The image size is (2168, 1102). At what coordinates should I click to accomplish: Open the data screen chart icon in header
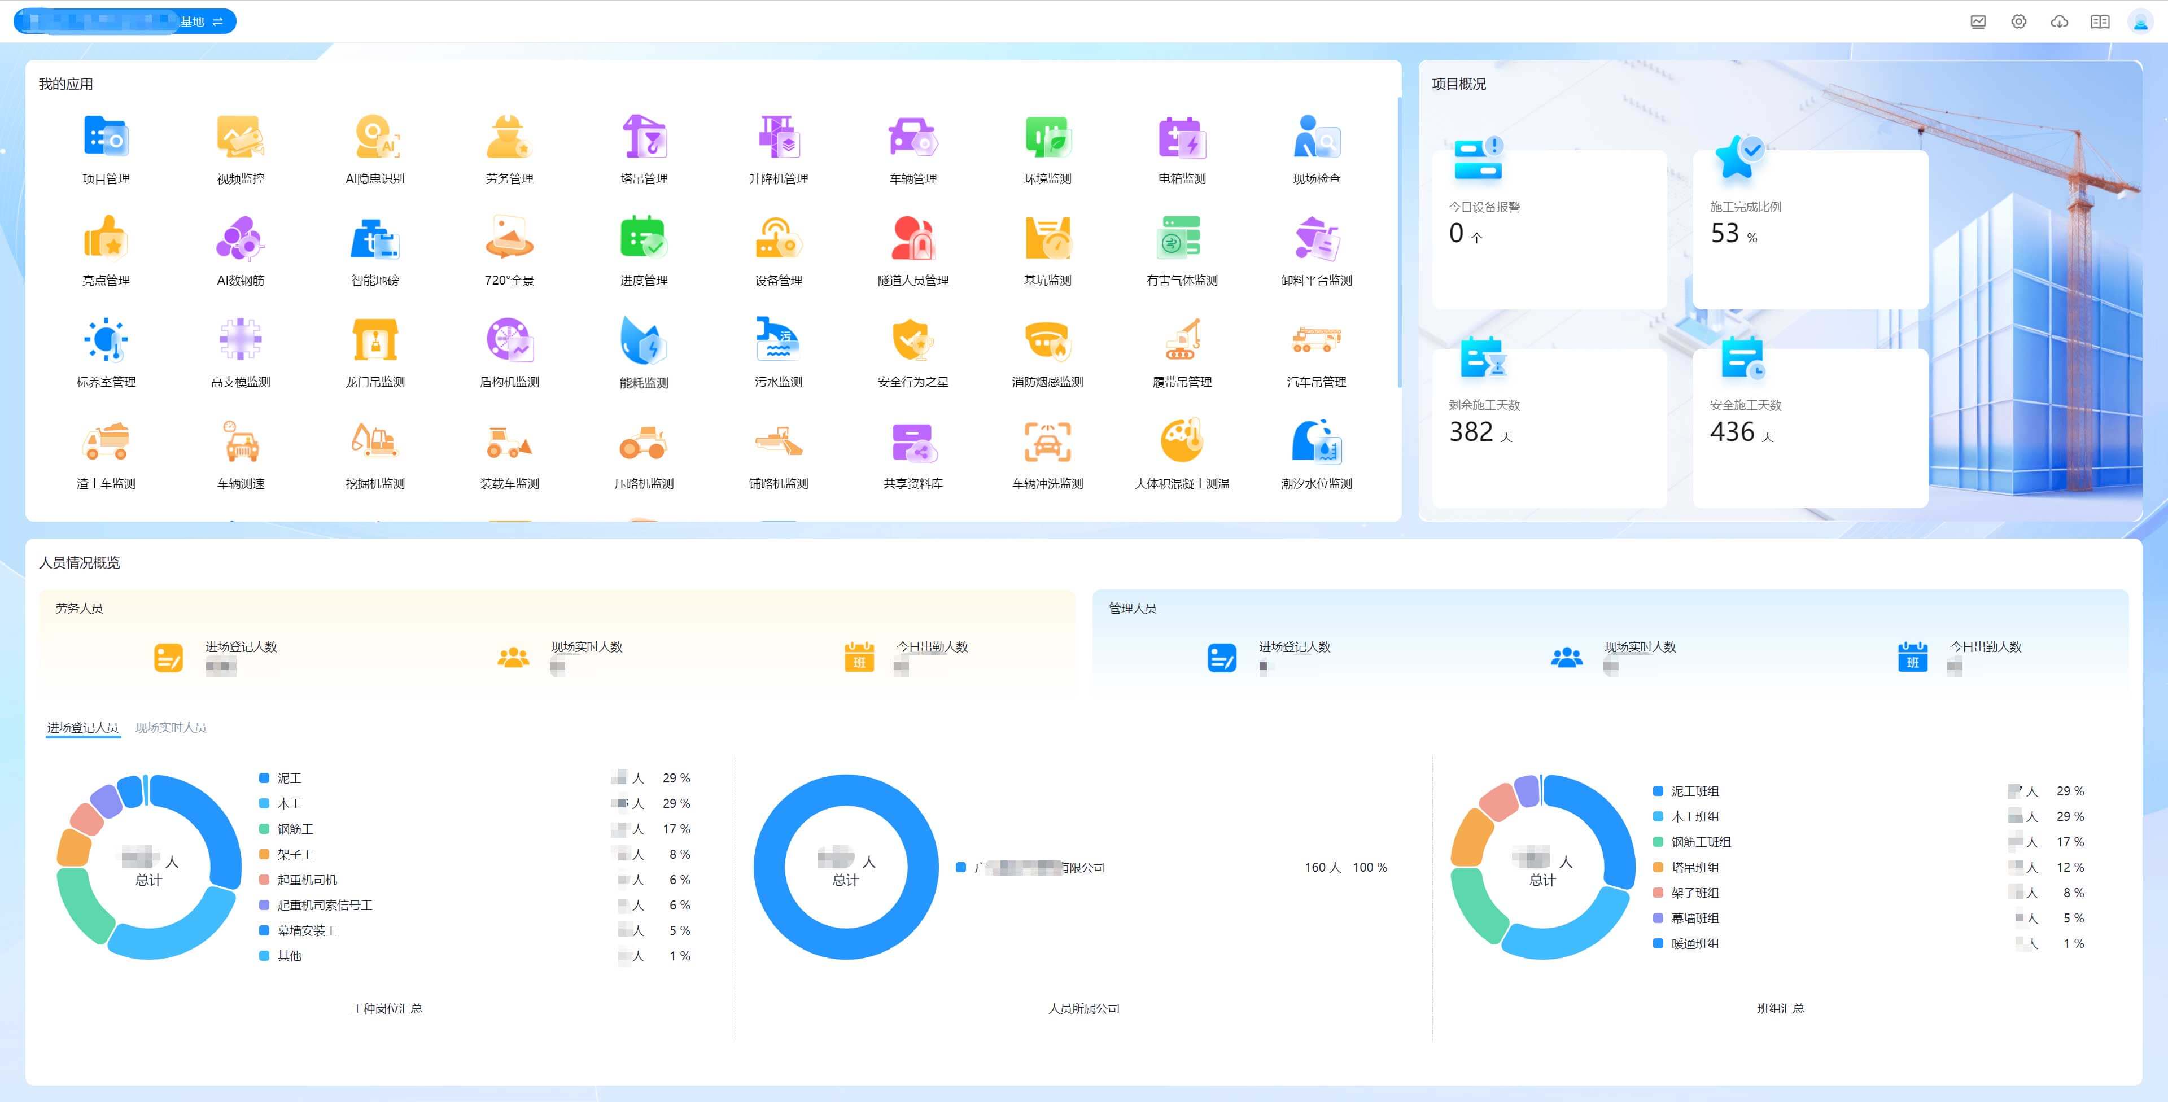(x=1978, y=22)
